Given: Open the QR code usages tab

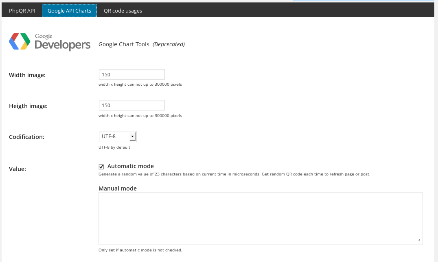Looking at the screenshot, I should (123, 11).
